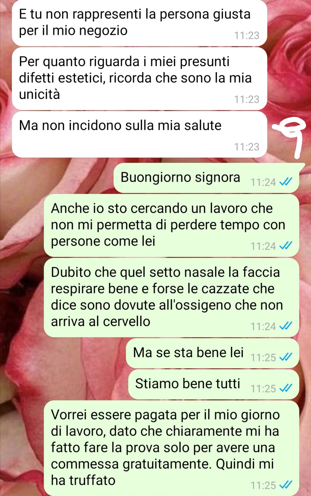Select the "Buongiorno signora" message text

(x=180, y=177)
